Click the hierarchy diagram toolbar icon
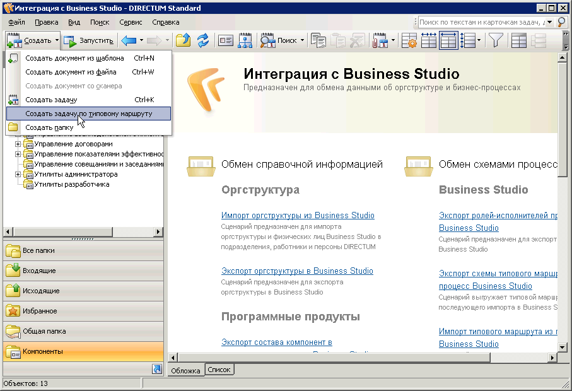Screen dimensions: 572x391 (245, 40)
